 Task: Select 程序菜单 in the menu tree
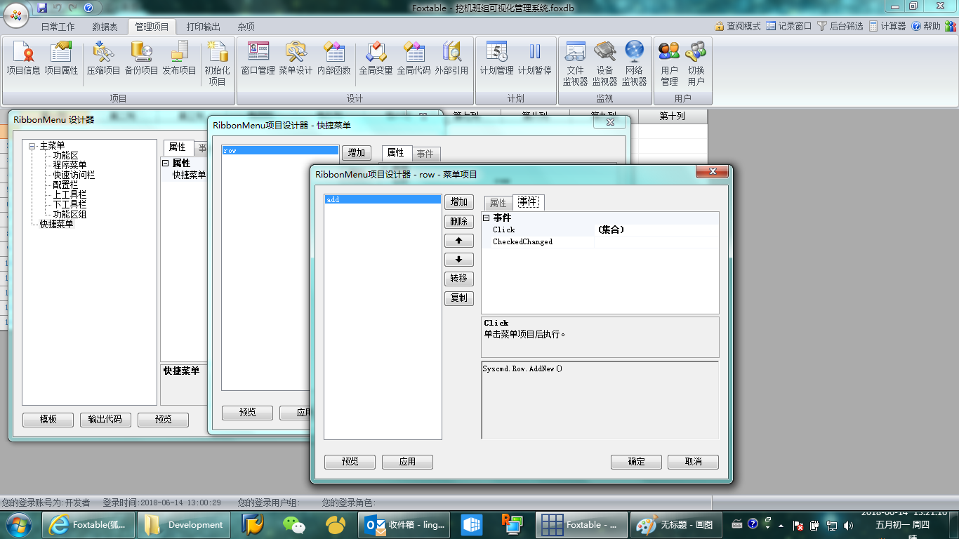tap(70, 165)
